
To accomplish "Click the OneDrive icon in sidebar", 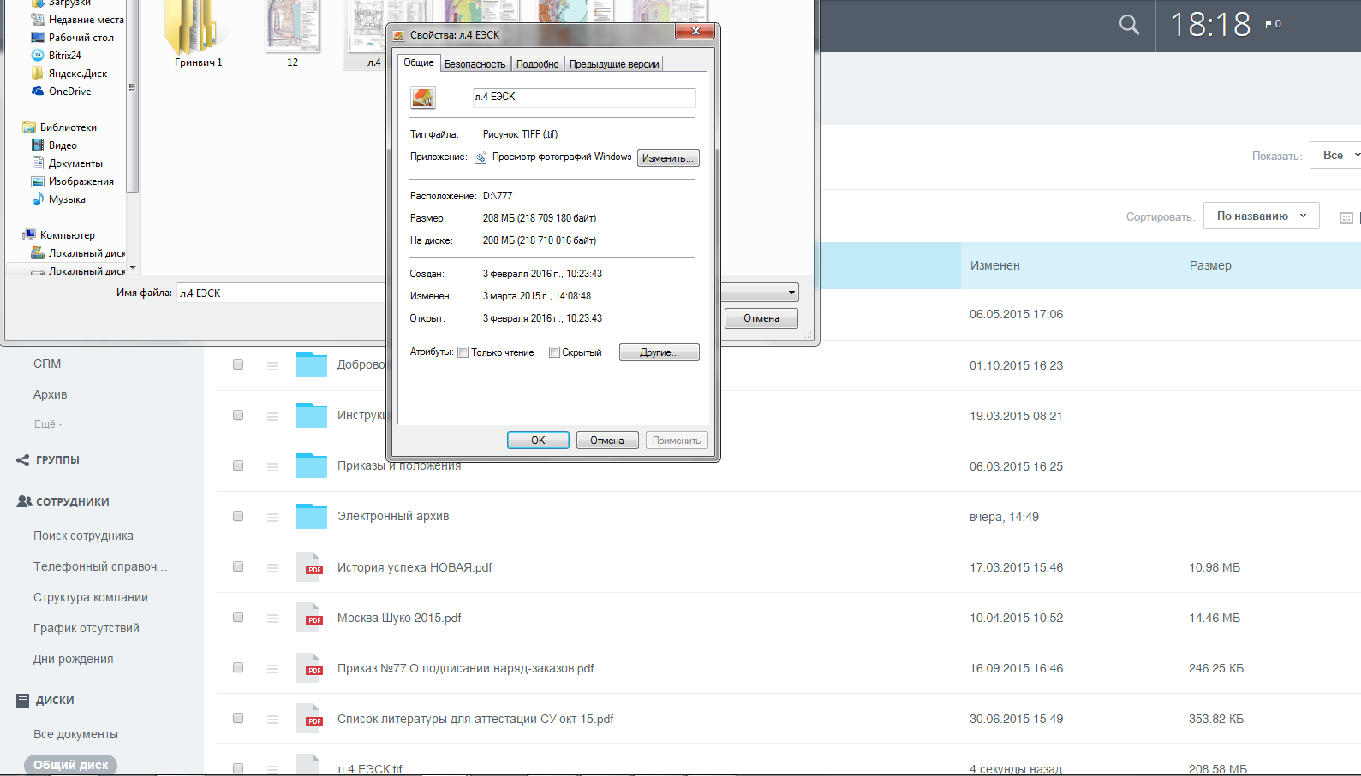I will [x=38, y=91].
